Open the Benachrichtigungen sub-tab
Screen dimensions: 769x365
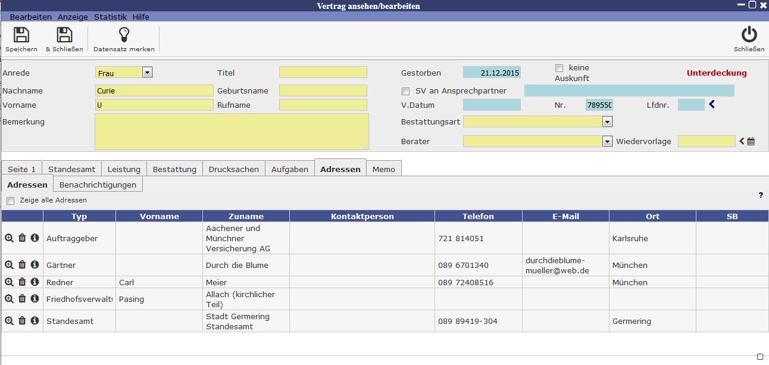click(x=98, y=185)
